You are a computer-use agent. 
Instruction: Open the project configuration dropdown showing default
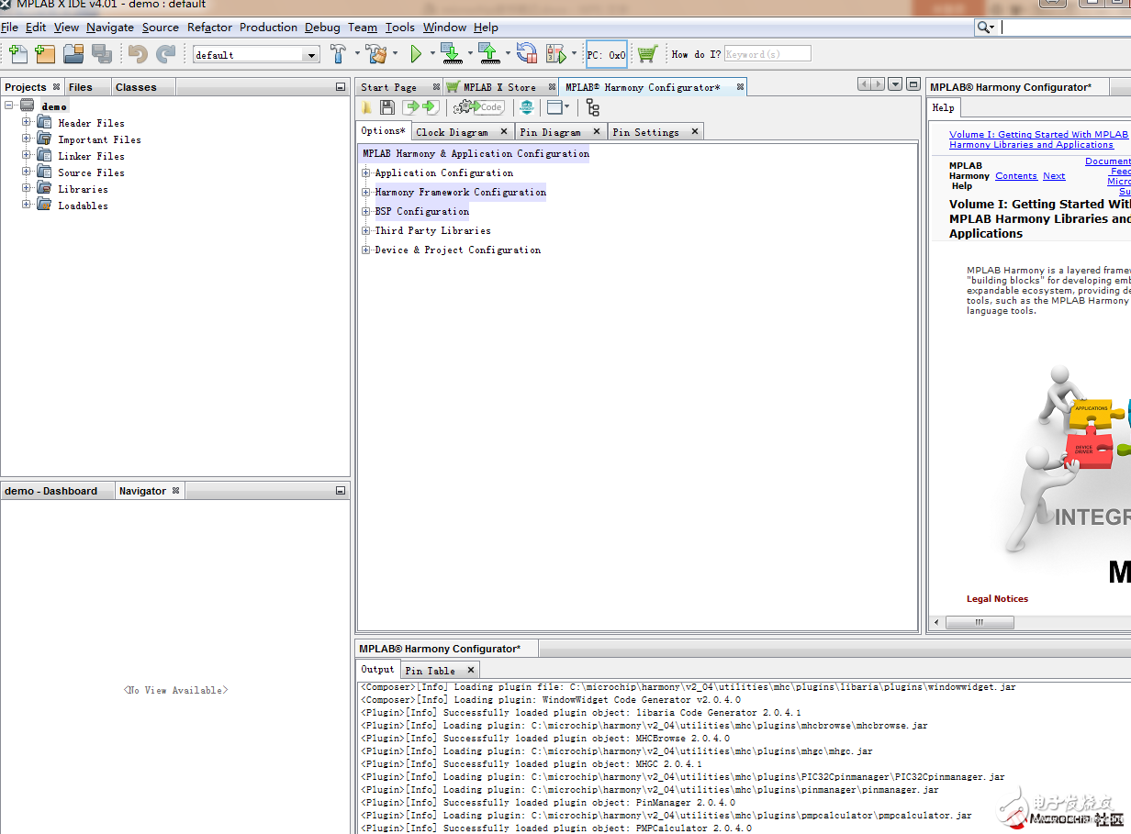coord(311,55)
